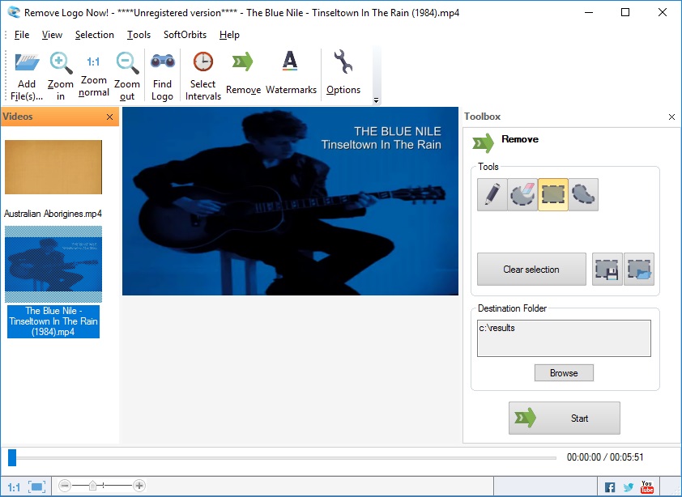The width and height of the screenshot is (682, 497).
Task: Save selection to file icon
Action: [x=607, y=270]
